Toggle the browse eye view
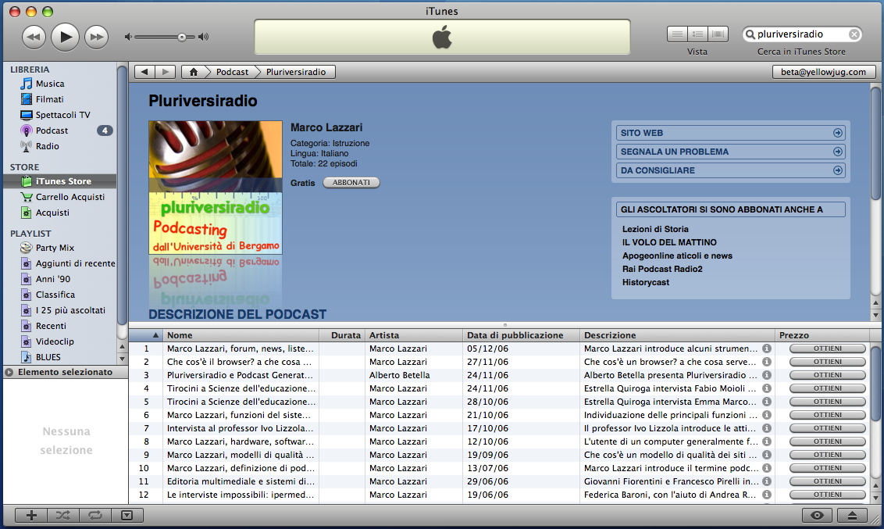Screen dimensions: 884x529 click(818, 515)
